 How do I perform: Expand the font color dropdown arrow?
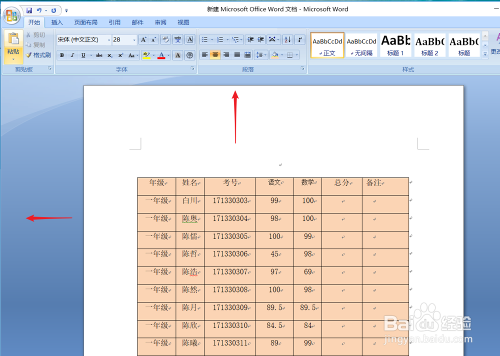(168, 55)
